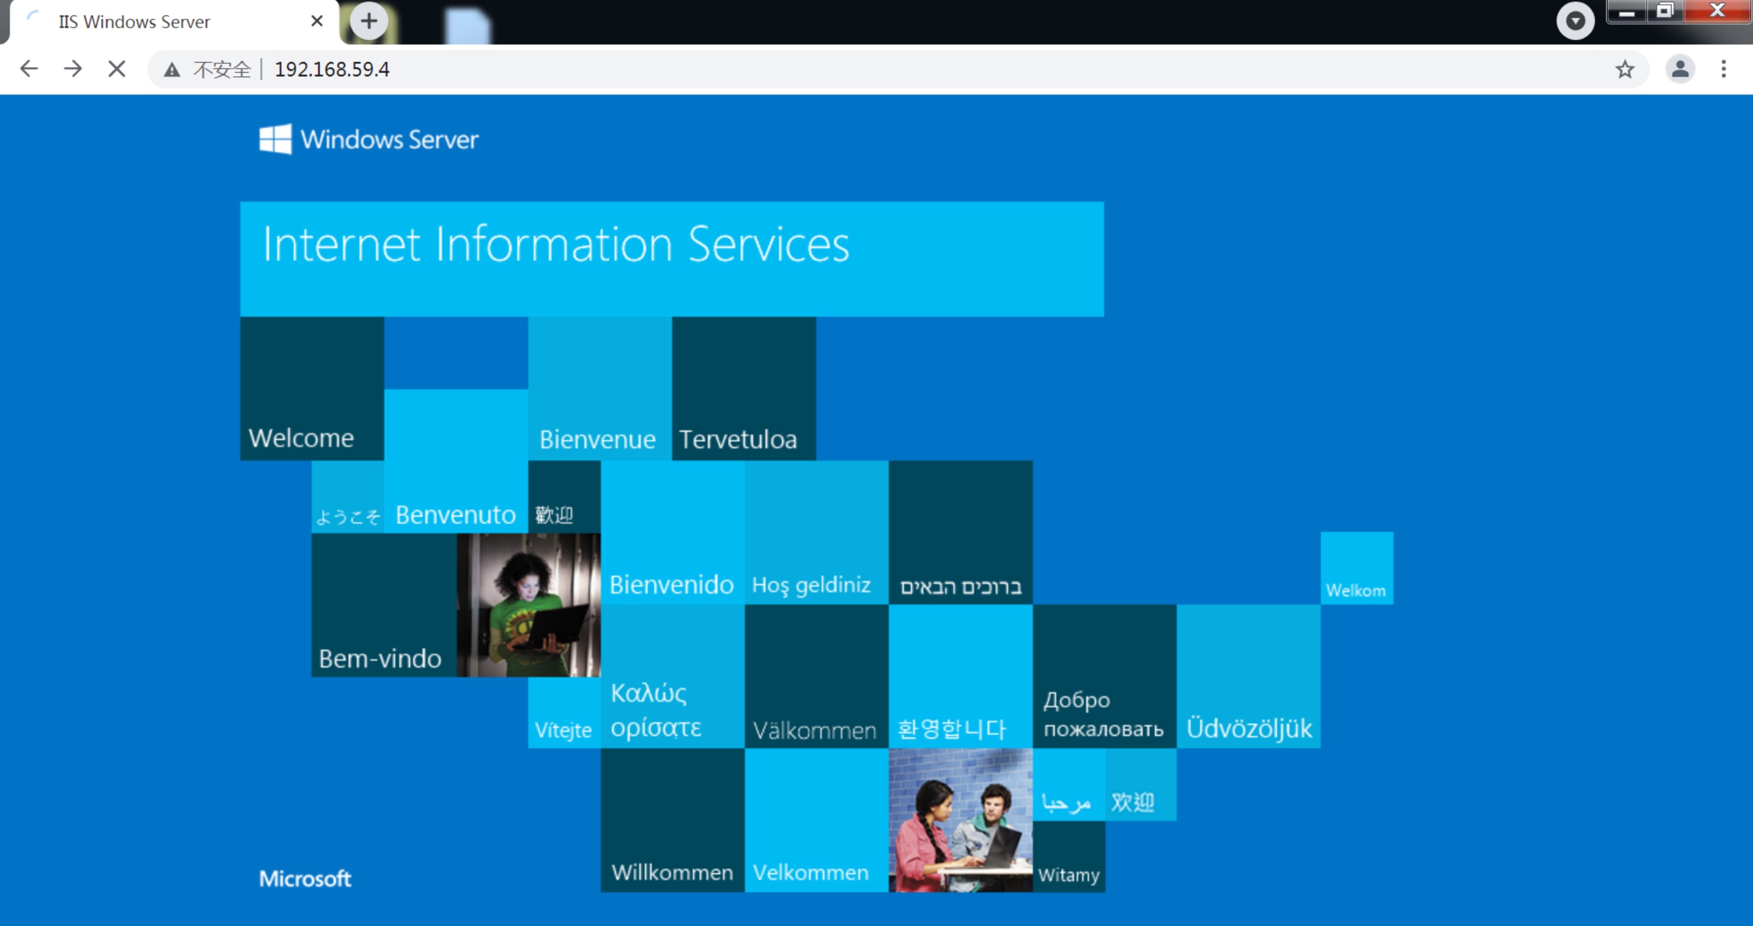Open the three-dot browser menu
Image resolution: width=1753 pixels, height=926 pixels.
click(x=1724, y=69)
